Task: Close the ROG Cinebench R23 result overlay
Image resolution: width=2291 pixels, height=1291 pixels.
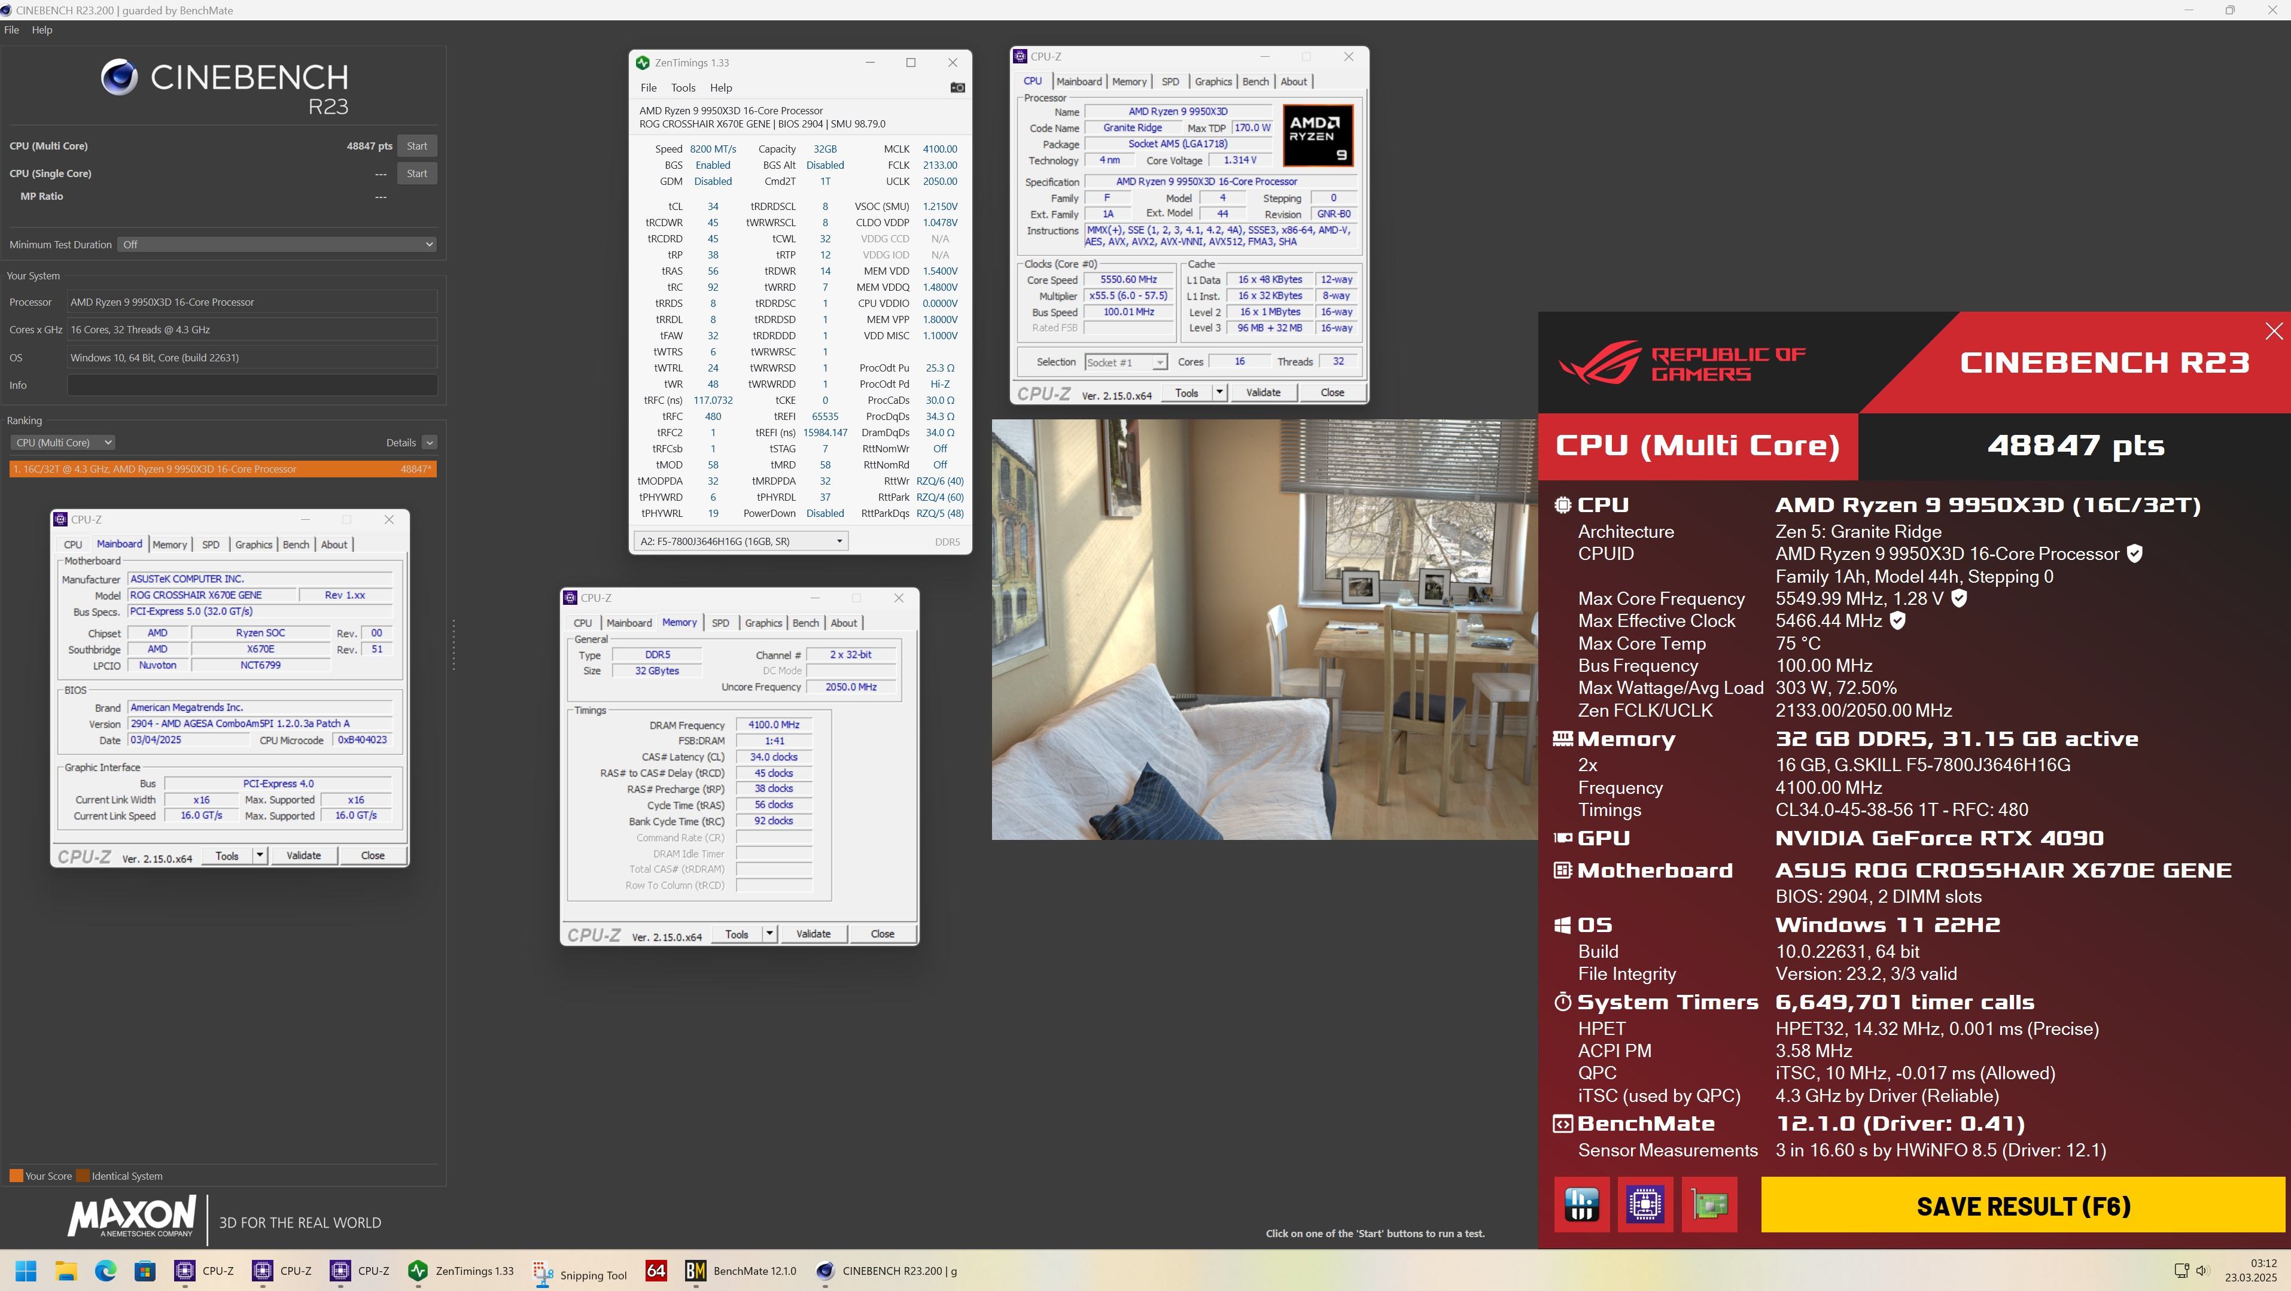Action: 2273,331
